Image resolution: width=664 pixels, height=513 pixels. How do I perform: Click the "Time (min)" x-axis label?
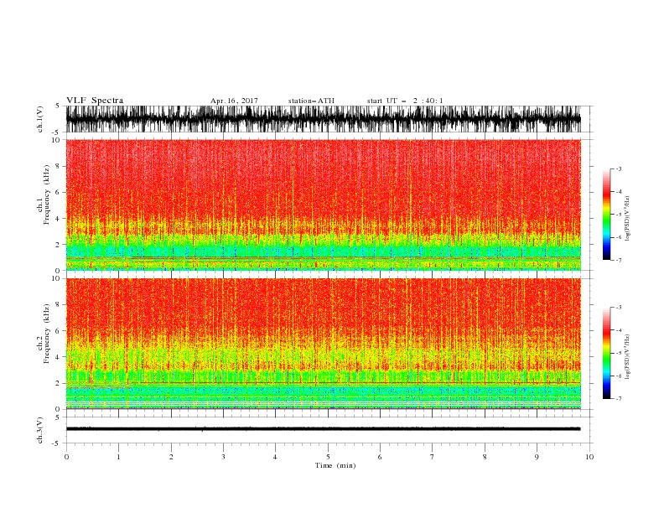(335, 465)
